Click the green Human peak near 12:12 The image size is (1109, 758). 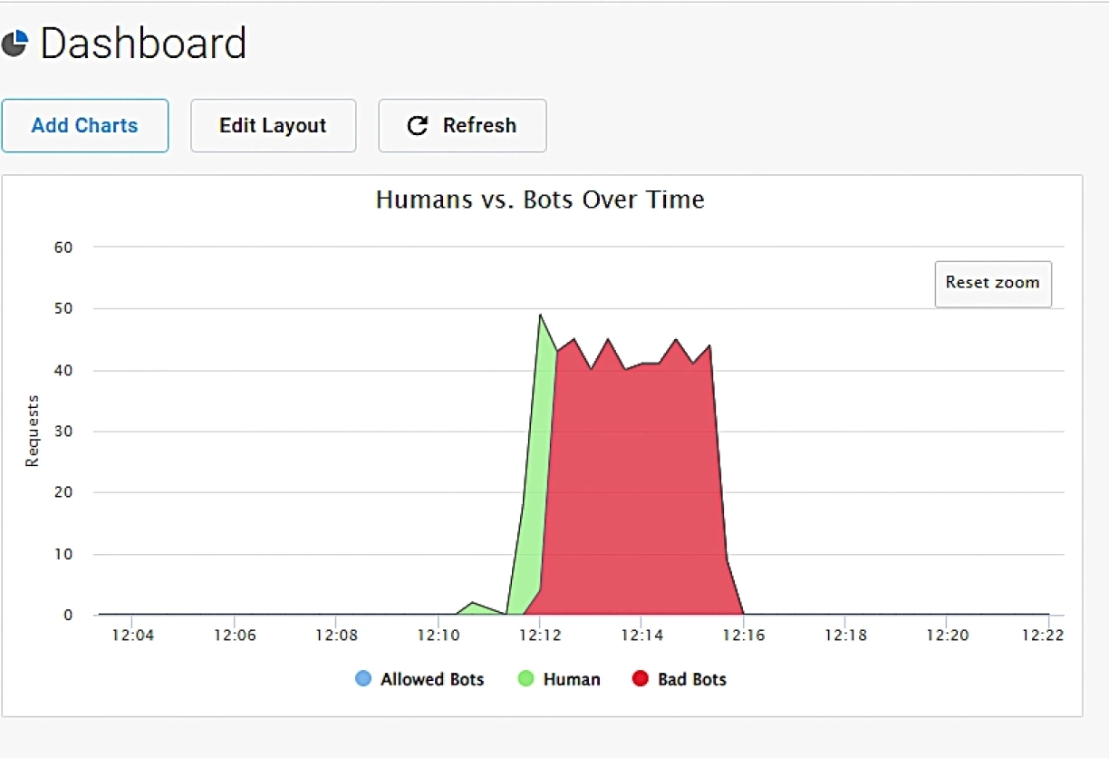coord(543,363)
